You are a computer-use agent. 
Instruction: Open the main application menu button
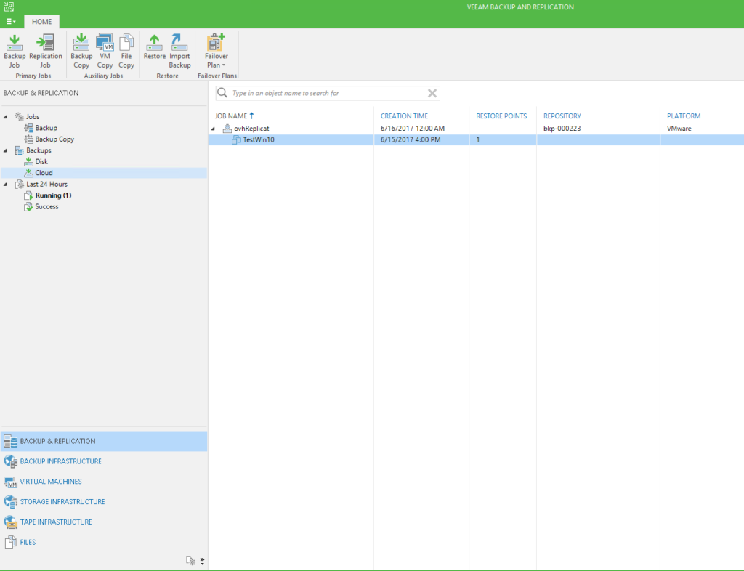[x=11, y=21]
